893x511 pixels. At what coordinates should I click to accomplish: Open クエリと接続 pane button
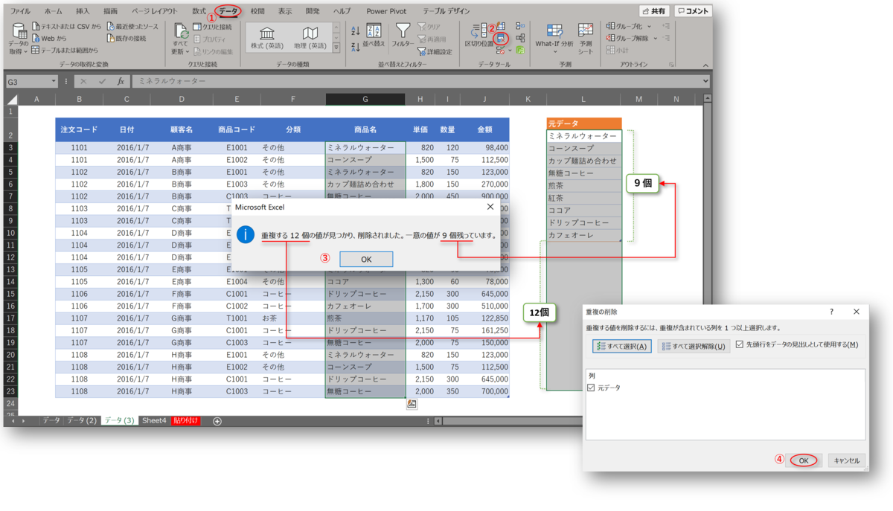tap(212, 27)
